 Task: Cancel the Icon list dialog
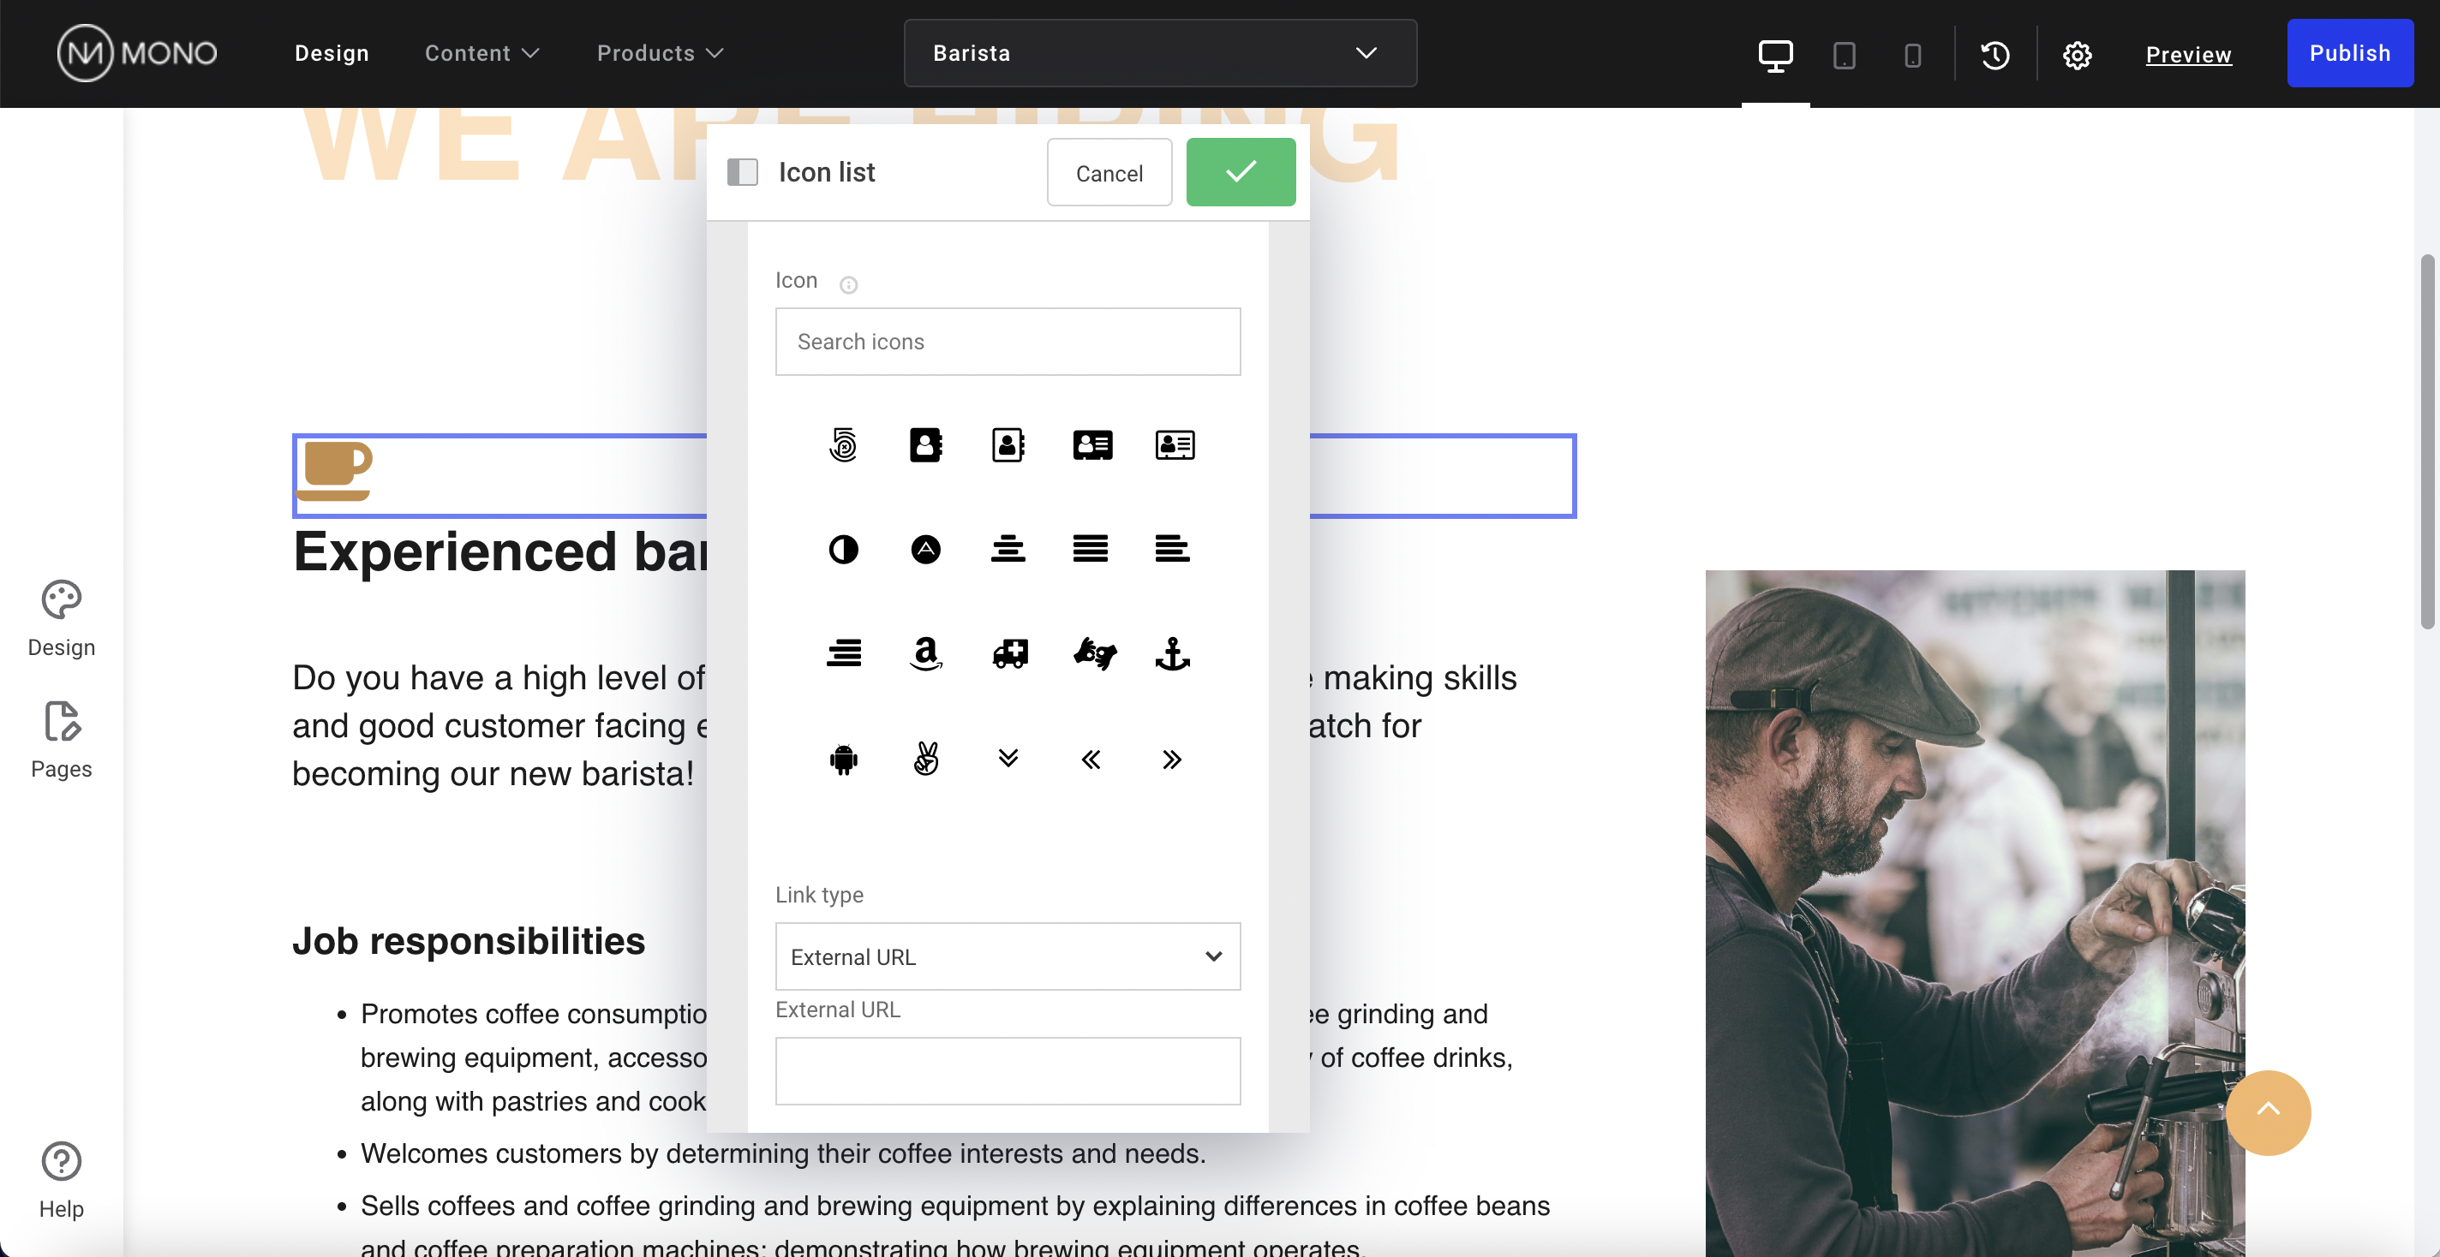click(x=1109, y=172)
